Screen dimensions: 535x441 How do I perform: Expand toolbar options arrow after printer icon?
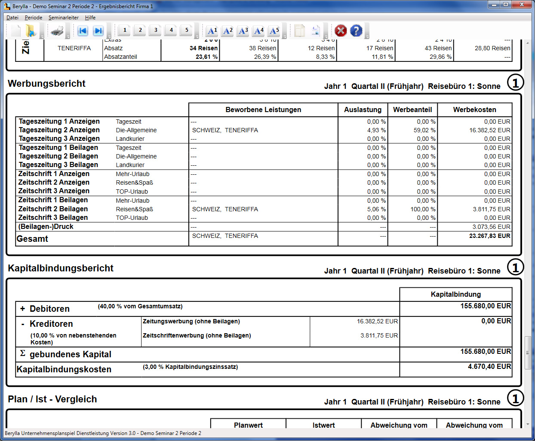[68, 37]
